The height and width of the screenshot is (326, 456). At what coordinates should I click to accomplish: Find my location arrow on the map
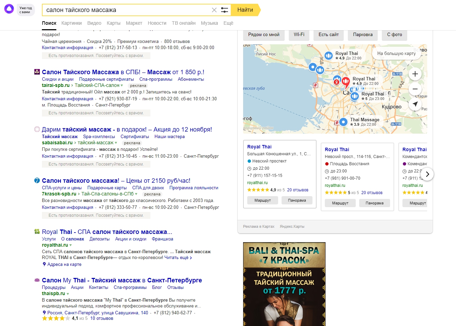click(415, 104)
